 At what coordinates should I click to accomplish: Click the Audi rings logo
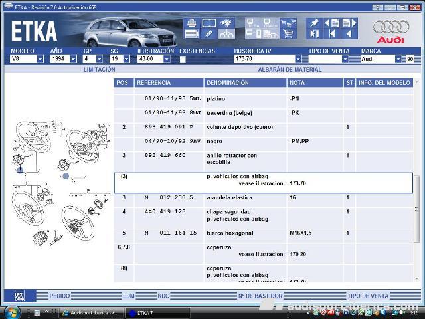391,27
